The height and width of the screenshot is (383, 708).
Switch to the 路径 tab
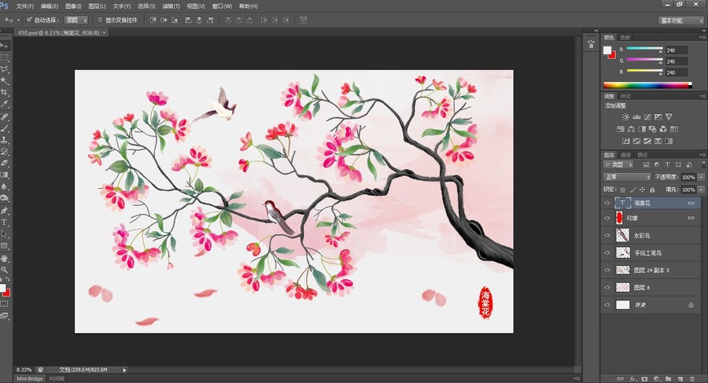tap(642, 155)
